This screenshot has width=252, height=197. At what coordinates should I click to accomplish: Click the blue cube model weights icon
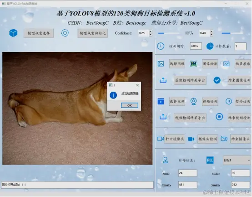pyautogui.click(x=13, y=33)
